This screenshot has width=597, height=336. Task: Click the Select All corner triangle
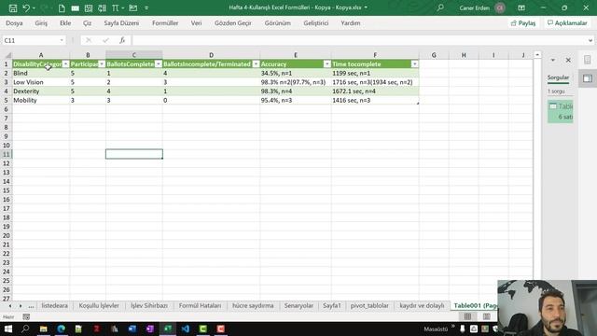7,55
